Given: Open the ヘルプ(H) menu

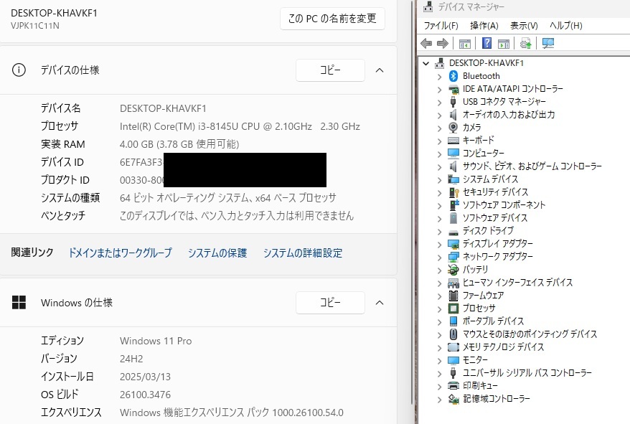Looking at the screenshot, I should click(565, 26).
